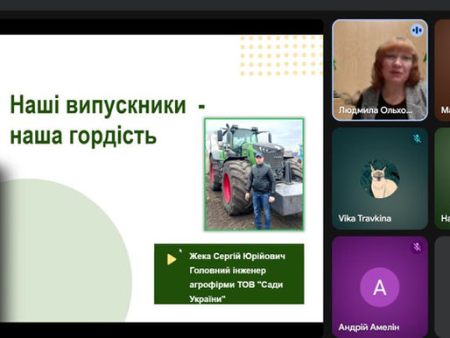
Task: Select Андрій Амелін participant tile
Action: 380,287
